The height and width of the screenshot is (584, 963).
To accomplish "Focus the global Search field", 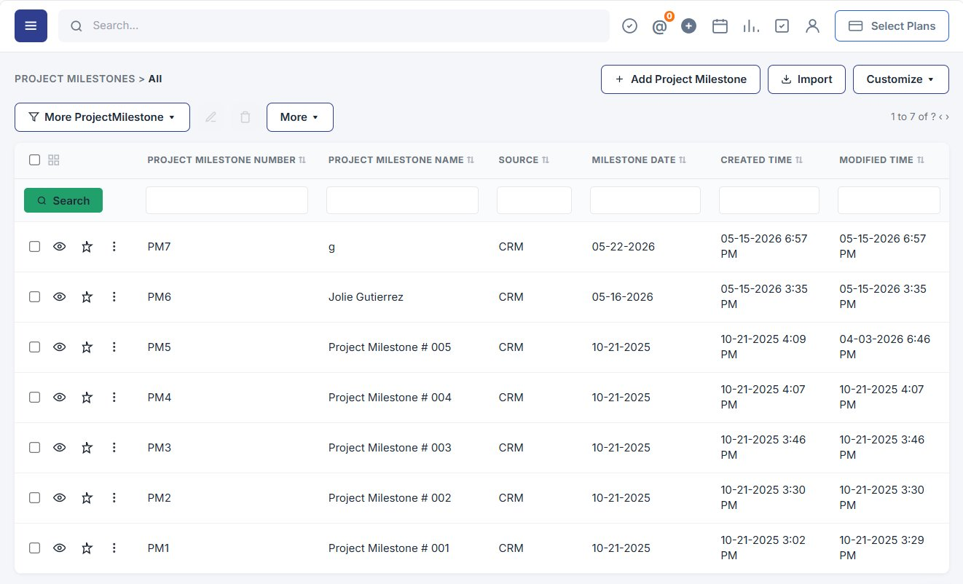I will (x=334, y=25).
